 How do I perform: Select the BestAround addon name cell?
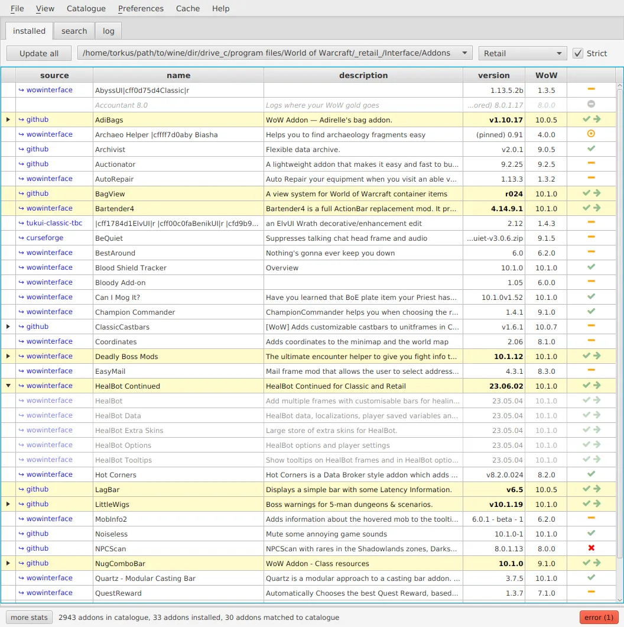pyautogui.click(x=178, y=253)
